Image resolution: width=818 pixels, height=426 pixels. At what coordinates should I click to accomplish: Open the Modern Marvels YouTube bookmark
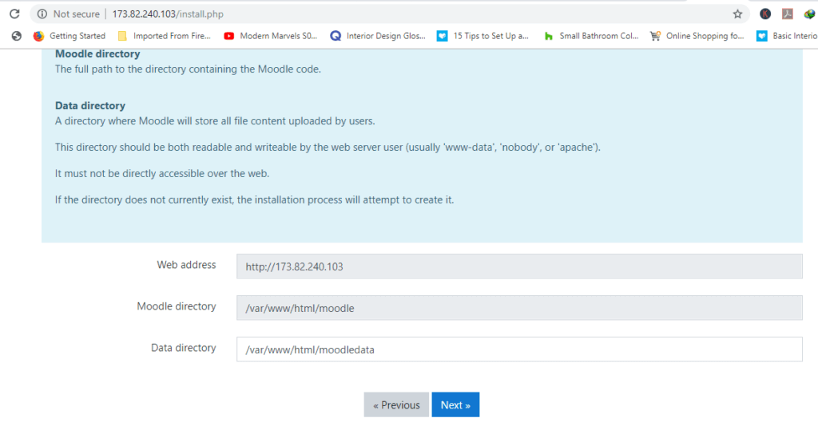(x=271, y=36)
